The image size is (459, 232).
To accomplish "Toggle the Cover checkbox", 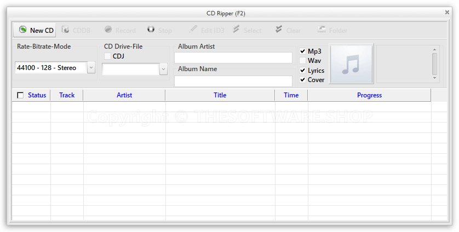I will pyautogui.click(x=303, y=79).
